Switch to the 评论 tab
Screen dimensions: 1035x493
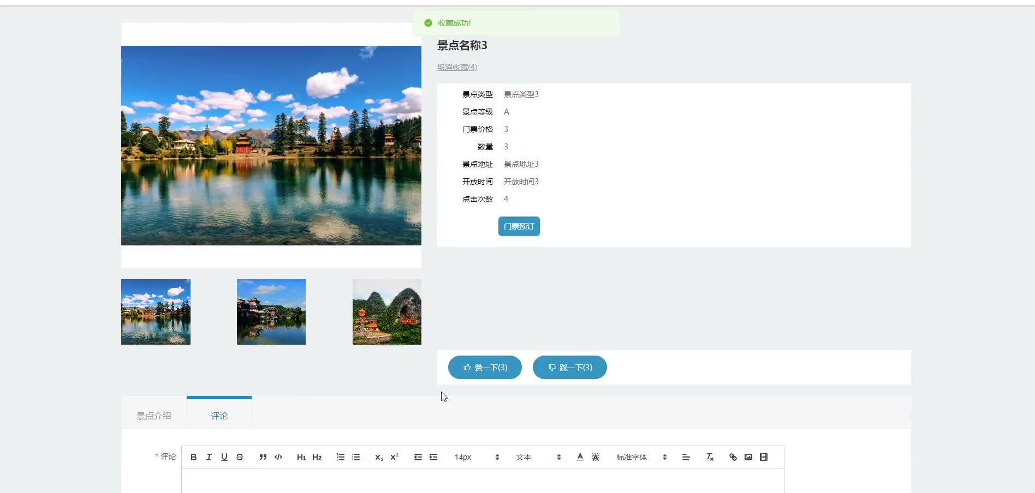click(219, 416)
